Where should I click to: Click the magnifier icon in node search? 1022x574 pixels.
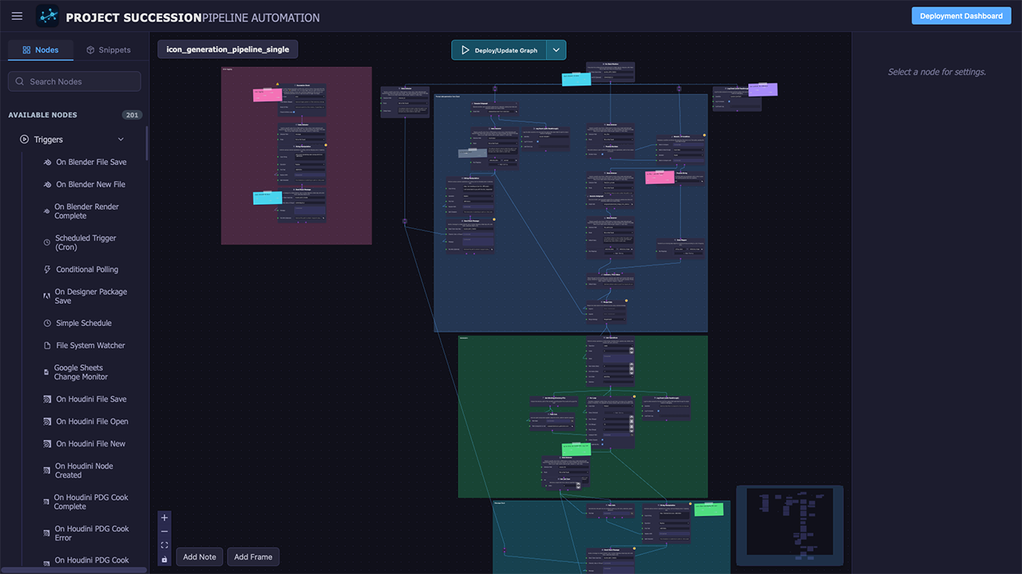tap(20, 81)
